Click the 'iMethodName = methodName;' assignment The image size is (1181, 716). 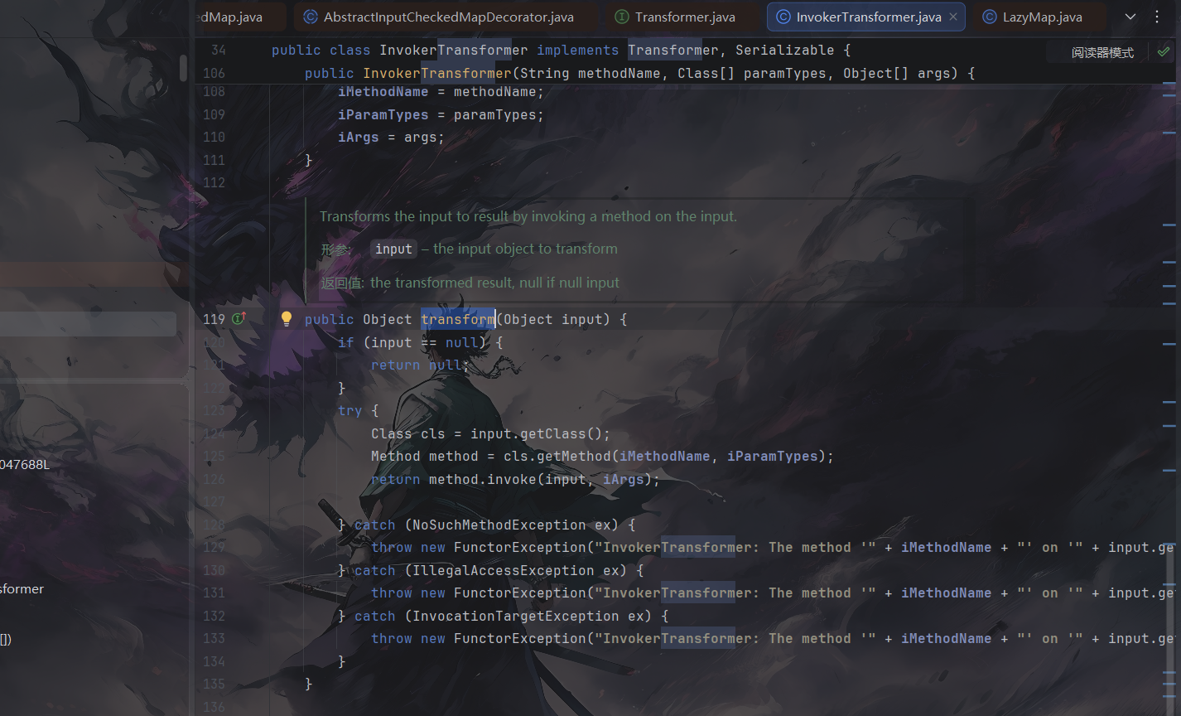pos(441,91)
